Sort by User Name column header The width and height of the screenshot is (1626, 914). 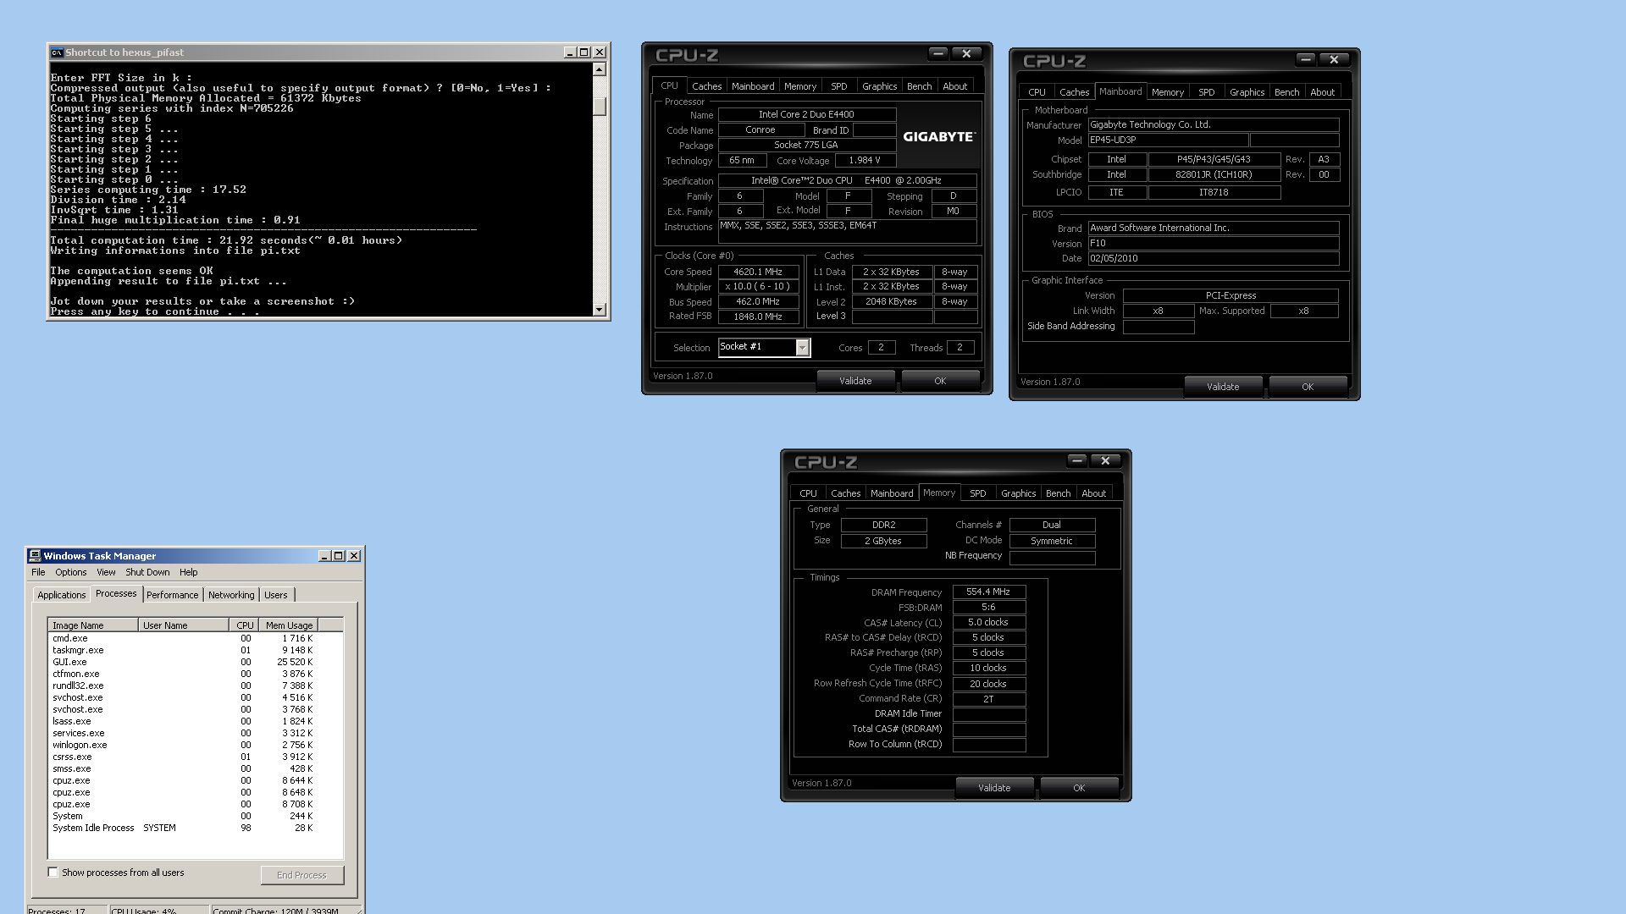pos(183,625)
